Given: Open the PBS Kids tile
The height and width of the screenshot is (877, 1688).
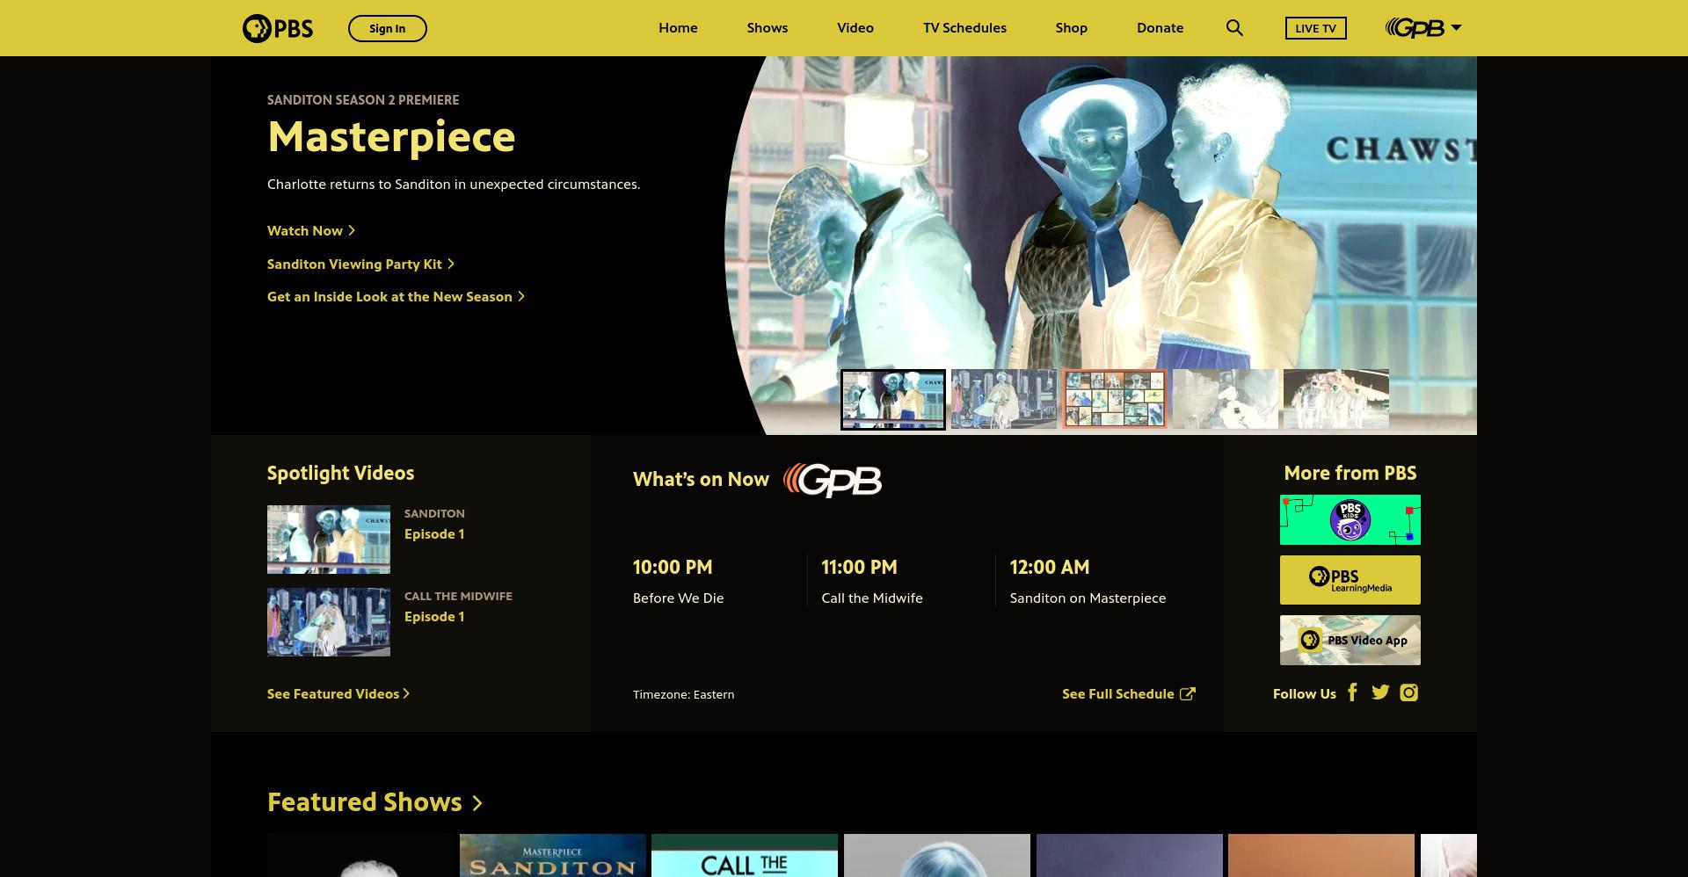Looking at the screenshot, I should [1350, 519].
